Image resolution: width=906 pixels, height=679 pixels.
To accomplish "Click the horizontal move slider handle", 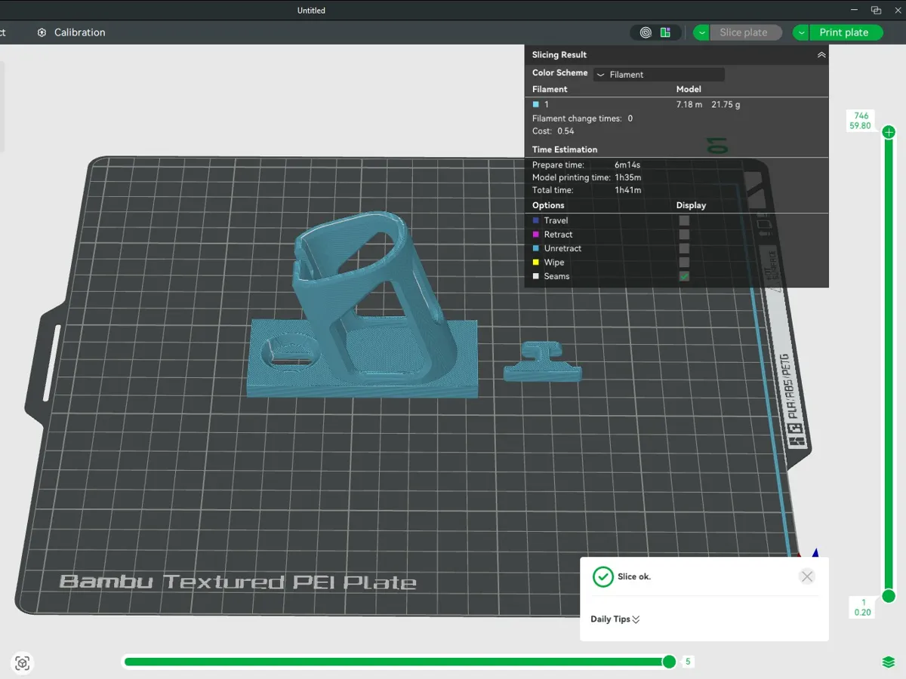I will pyautogui.click(x=669, y=662).
